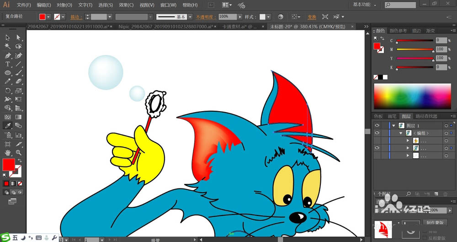Select the Scale tool
The height and width of the screenshot is (242, 457).
point(18,91)
